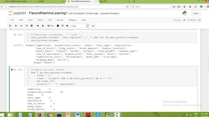Open a new browser tab with plus
Image resolution: width=209 pixels, height=117 pixels.
click(x=134, y=1)
